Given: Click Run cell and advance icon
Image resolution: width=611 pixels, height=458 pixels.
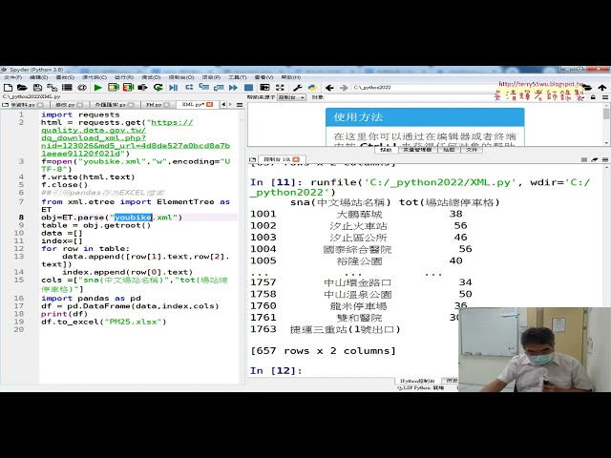Looking at the screenshot, I should click(128, 88).
